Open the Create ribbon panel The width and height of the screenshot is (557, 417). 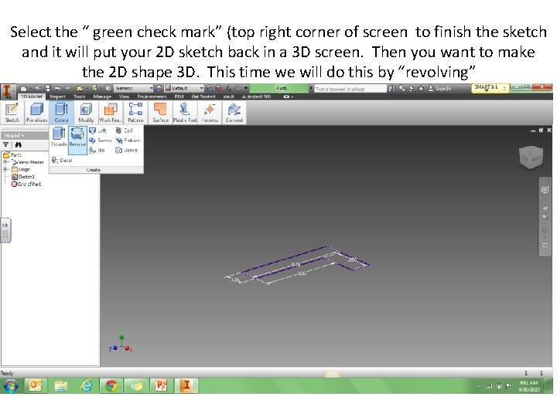click(x=61, y=113)
